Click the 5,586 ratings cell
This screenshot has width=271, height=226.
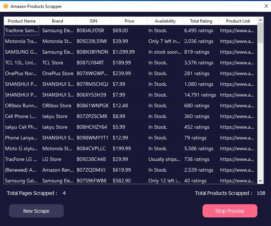tap(201, 148)
